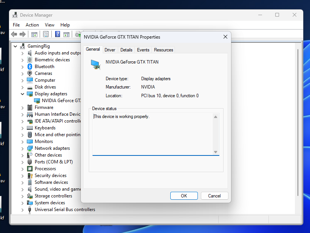Click the Ports (COM & LPT) icon
The width and height of the screenshot is (310, 233).
(30, 162)
